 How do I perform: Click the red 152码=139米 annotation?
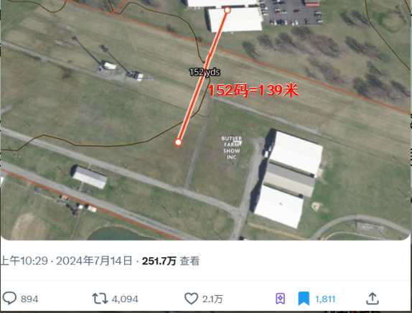tap(253, 90)
